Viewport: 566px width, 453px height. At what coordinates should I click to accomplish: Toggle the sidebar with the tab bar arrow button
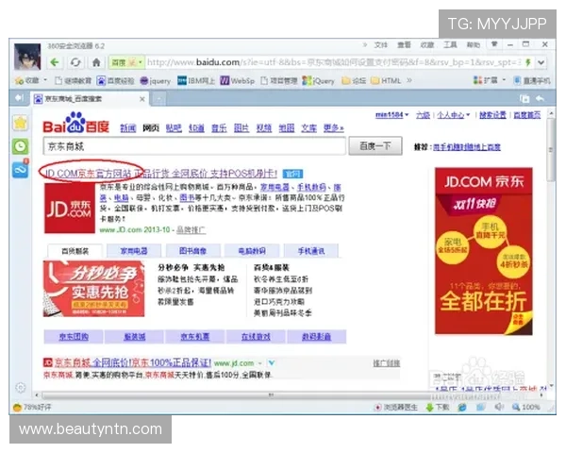19,98
